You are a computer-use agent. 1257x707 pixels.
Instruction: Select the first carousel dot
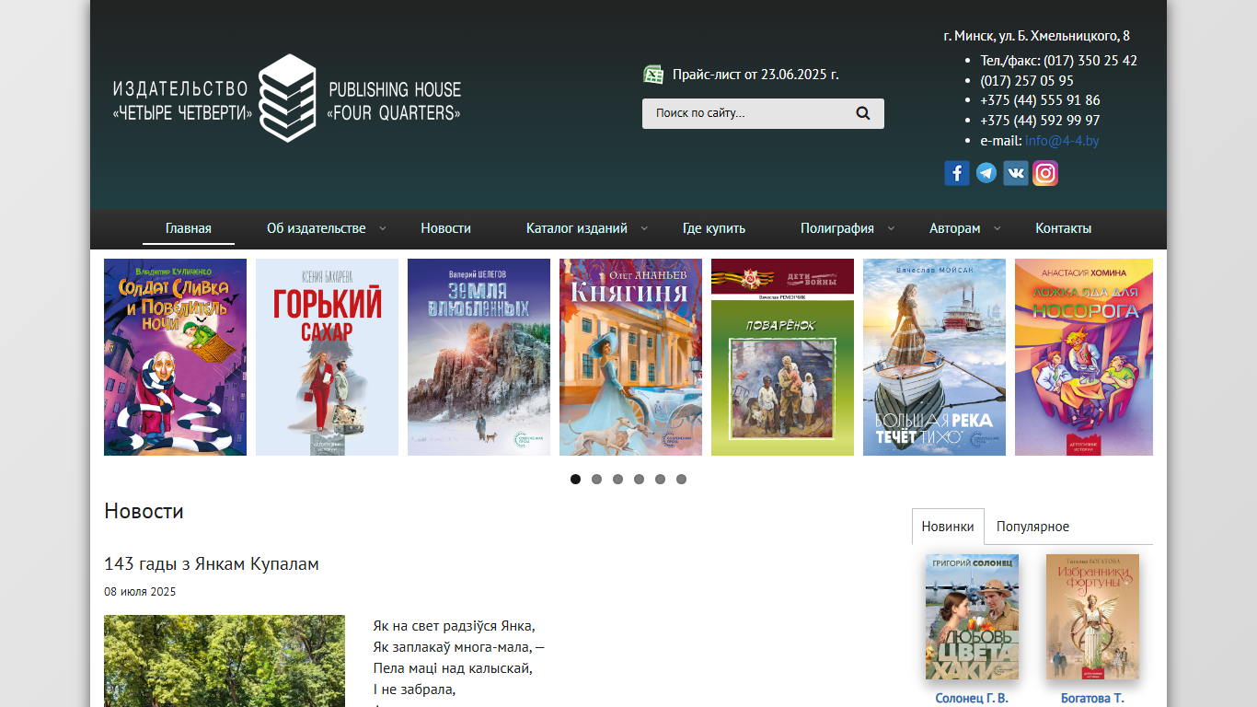576,479
